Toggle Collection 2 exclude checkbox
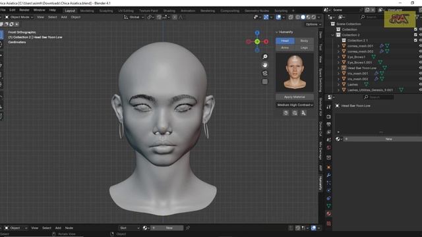Viewport: 422px width, 237px height. (x=415, y=35)
